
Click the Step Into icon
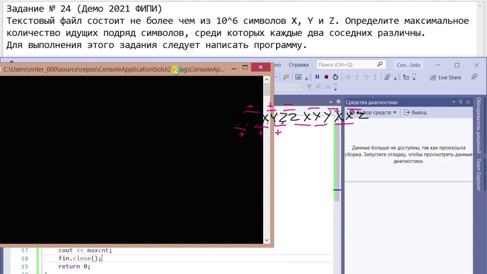point(356,77)
